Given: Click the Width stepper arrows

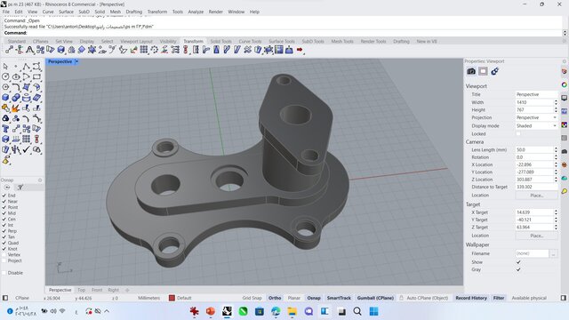Looking at the screenshot, I should (556, 102).
